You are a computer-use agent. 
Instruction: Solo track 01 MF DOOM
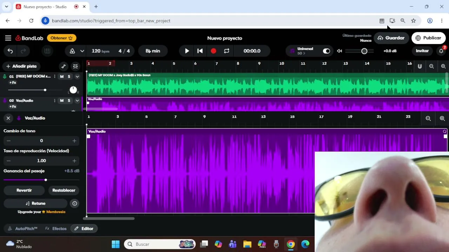(69, 77)
